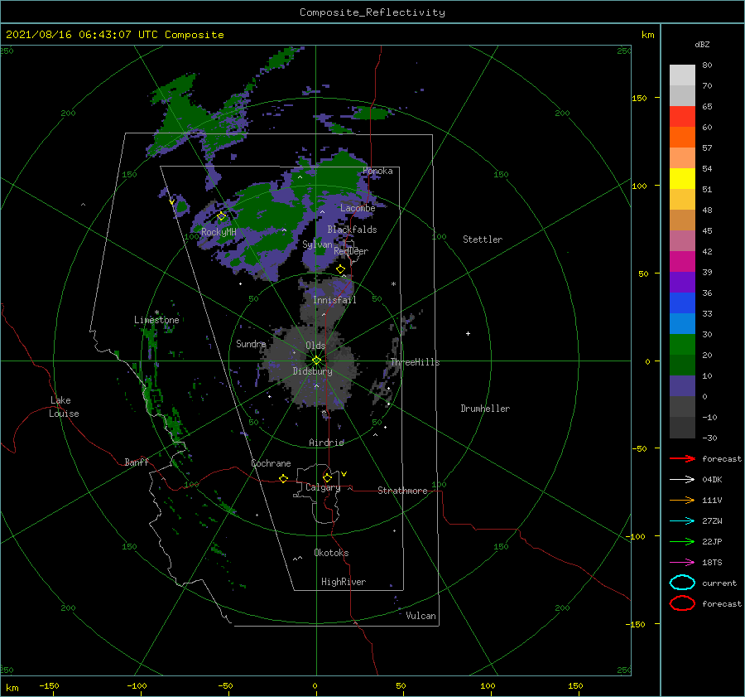Click the Lake Louise label

[x=64, y=407]
